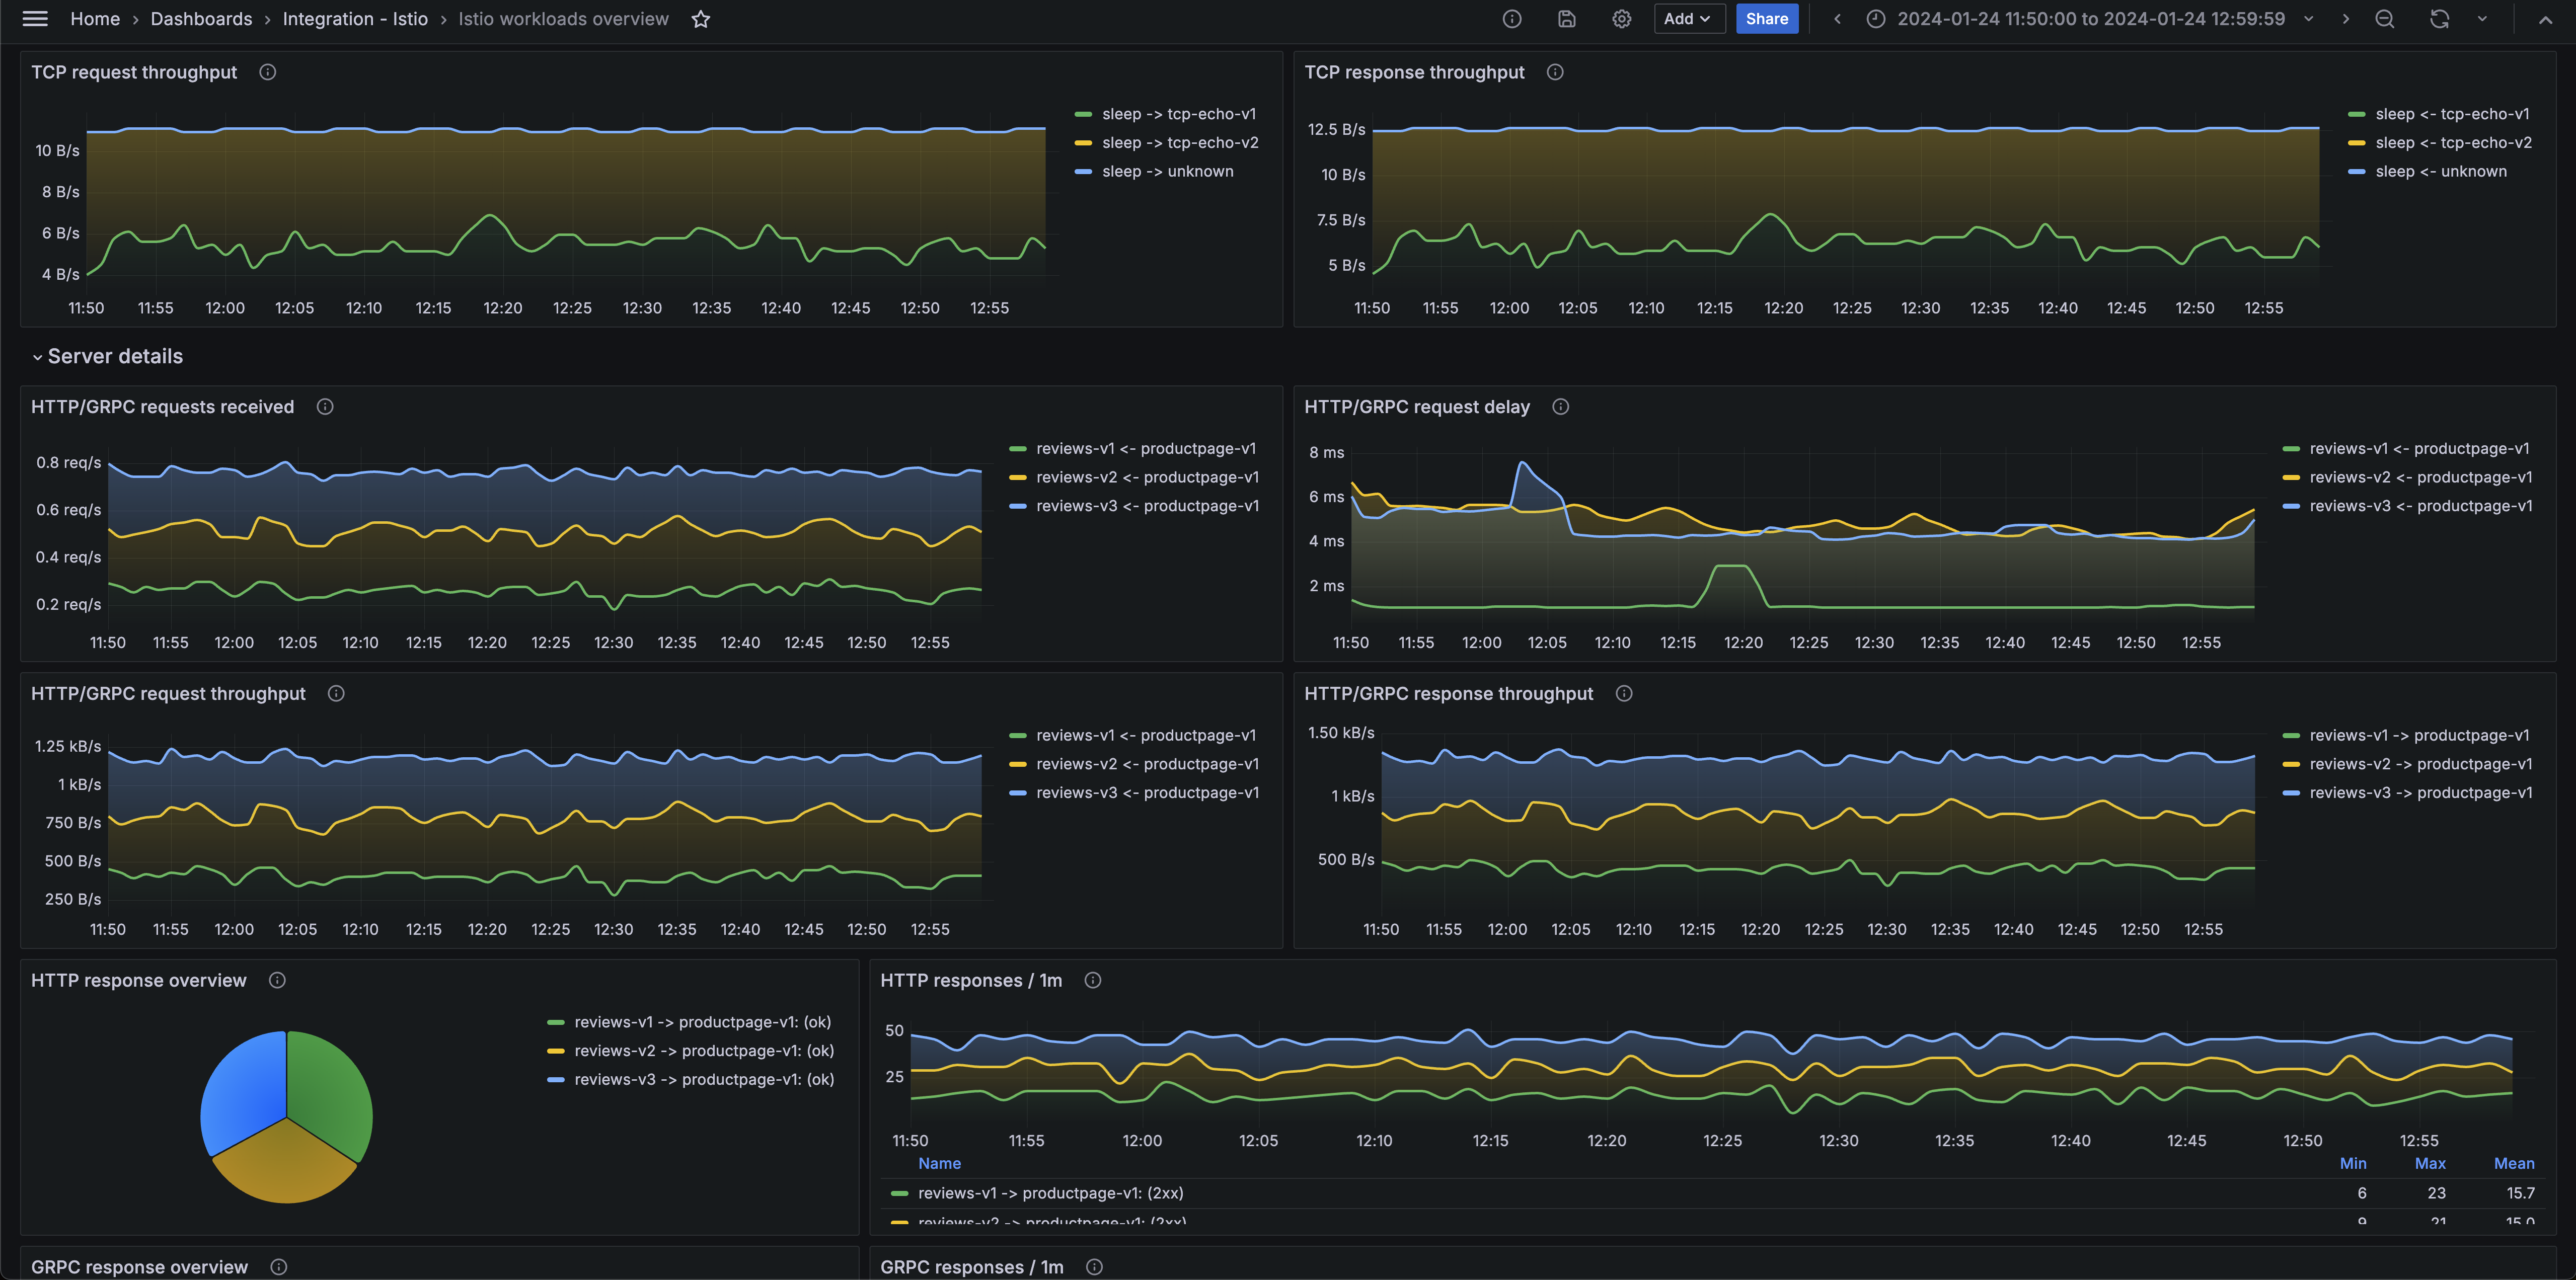Go to Dashboards breadcrumb

[x=201, y=19]
